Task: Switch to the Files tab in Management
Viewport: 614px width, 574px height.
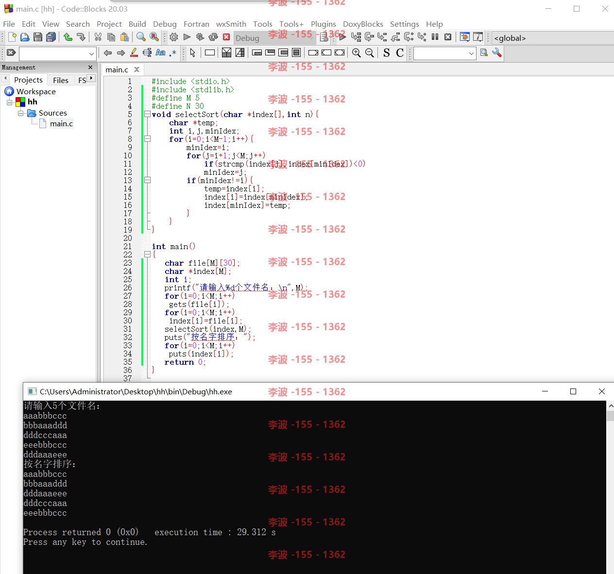Action: (x=61, y=80)
